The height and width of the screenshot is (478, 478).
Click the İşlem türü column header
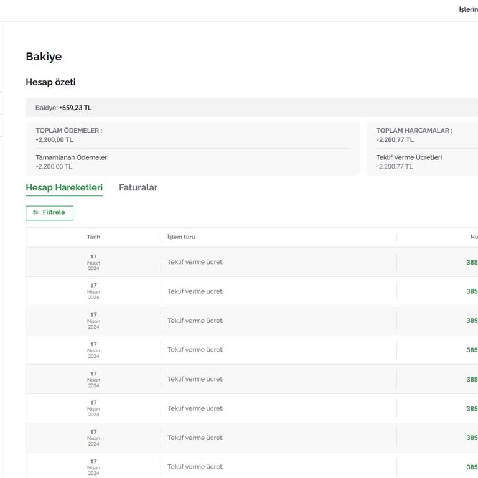181,237
